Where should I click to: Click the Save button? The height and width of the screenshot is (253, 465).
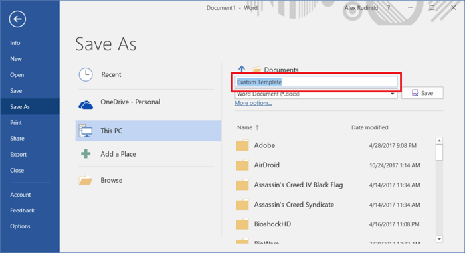click(x=422, y=93)
